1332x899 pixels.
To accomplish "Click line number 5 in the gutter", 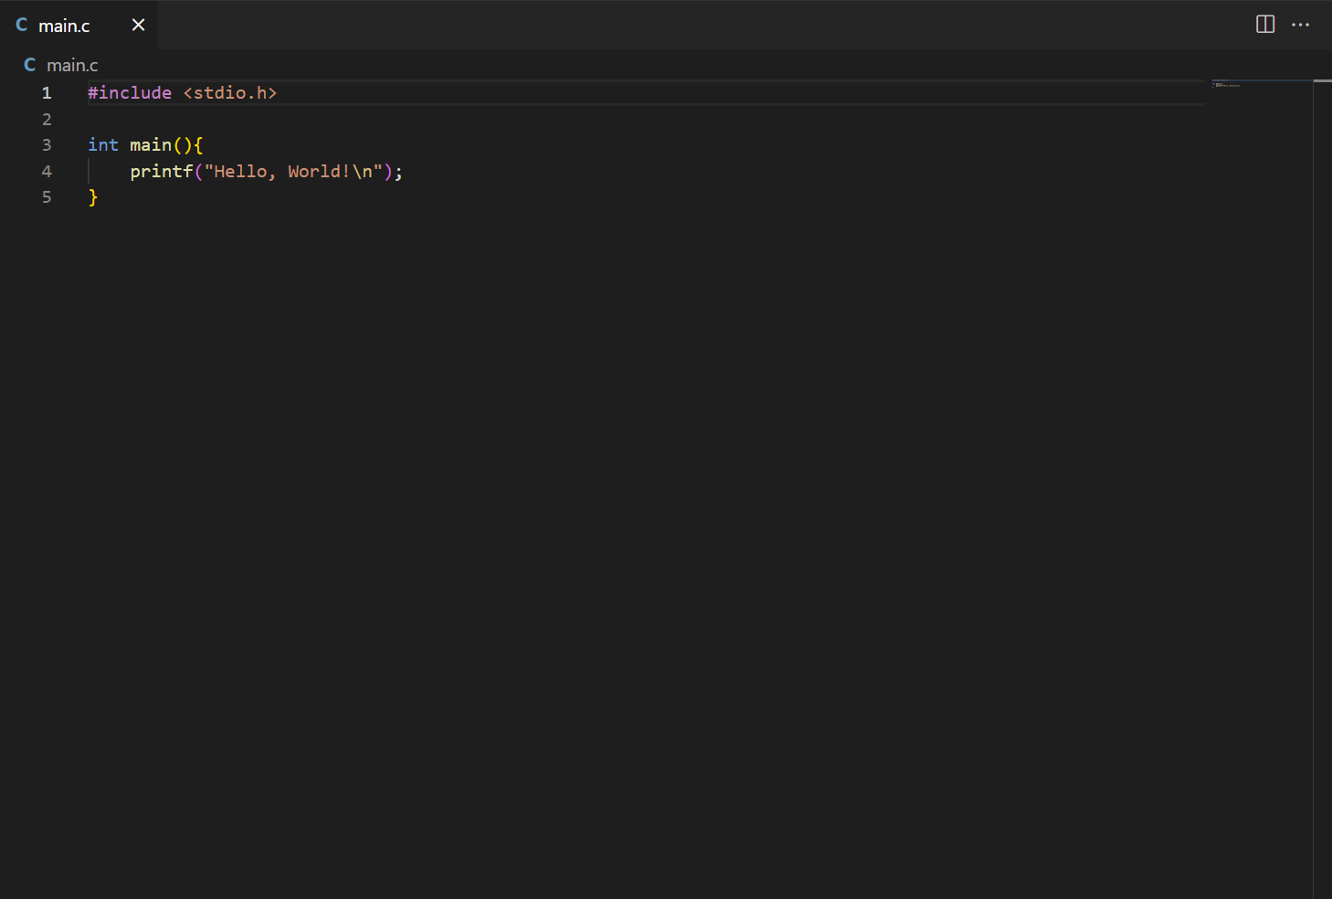I will pyautogui.click(x=47, y=196).
